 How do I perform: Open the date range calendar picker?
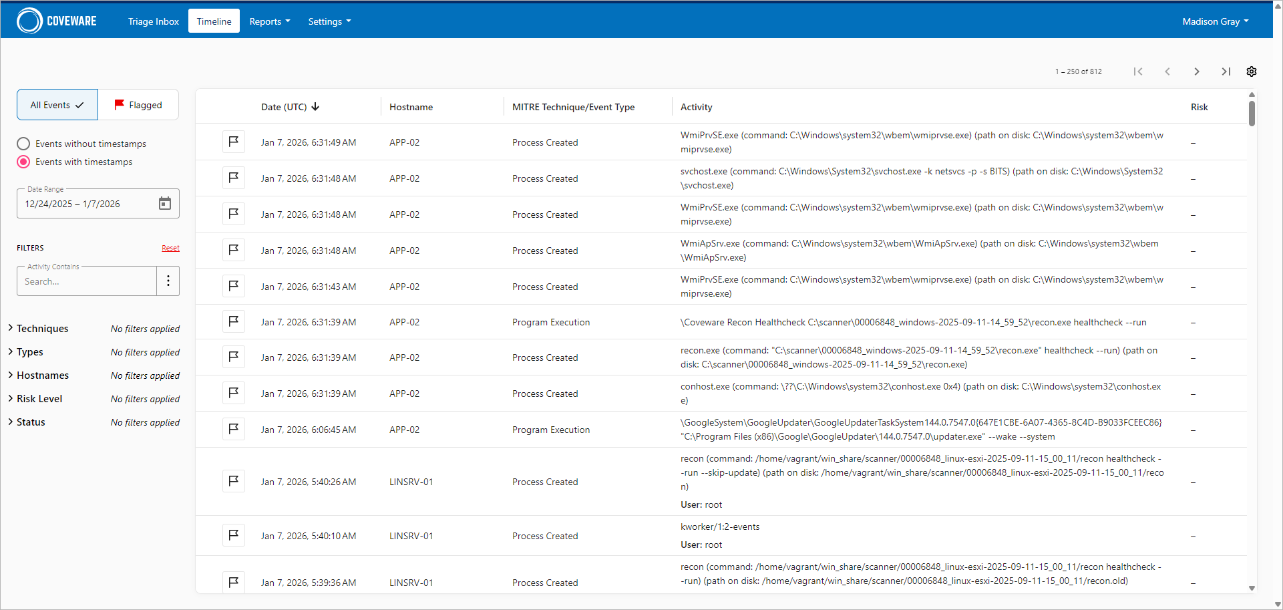click(165, 204)
